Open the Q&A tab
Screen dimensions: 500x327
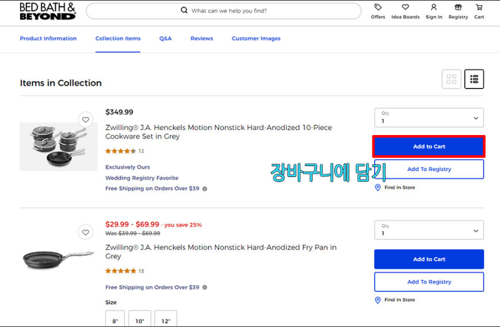[x=166, y=39]
